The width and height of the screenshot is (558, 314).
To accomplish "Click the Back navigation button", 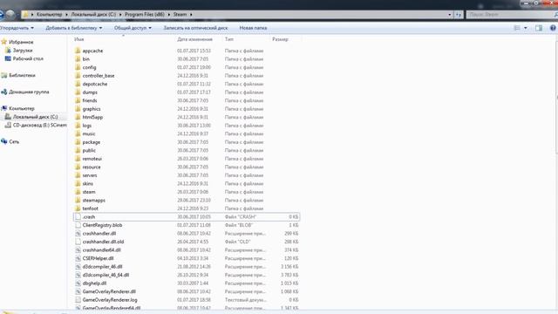I will (1, 14).
